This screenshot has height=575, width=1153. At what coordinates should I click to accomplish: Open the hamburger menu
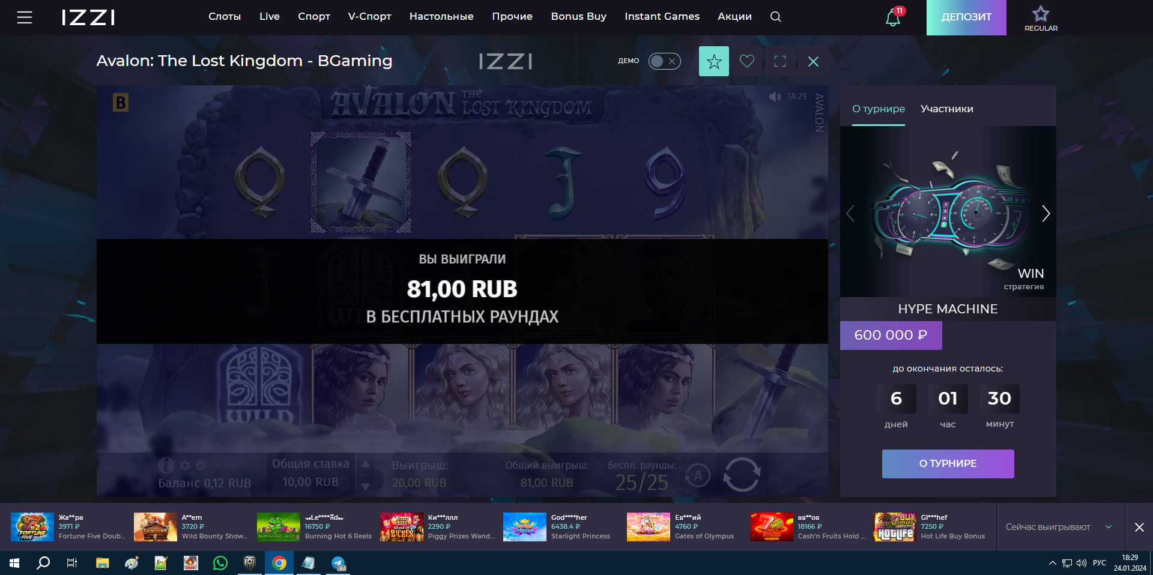(x=25, y=17)
